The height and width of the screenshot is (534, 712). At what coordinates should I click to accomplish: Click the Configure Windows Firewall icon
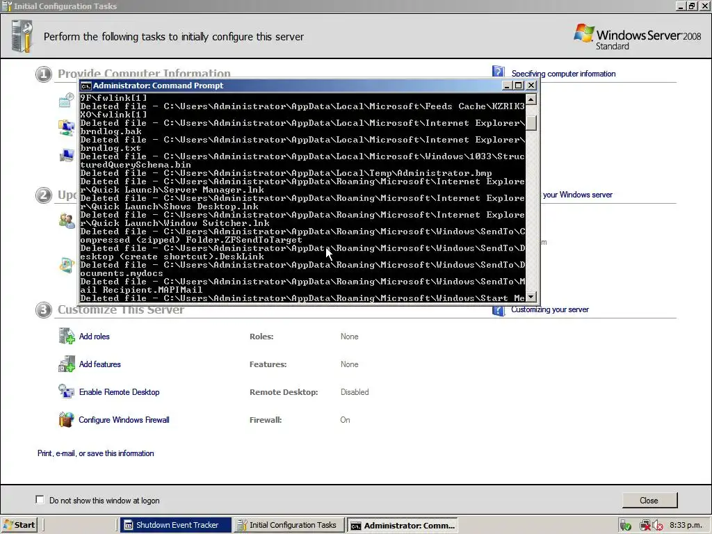(66, 419)
